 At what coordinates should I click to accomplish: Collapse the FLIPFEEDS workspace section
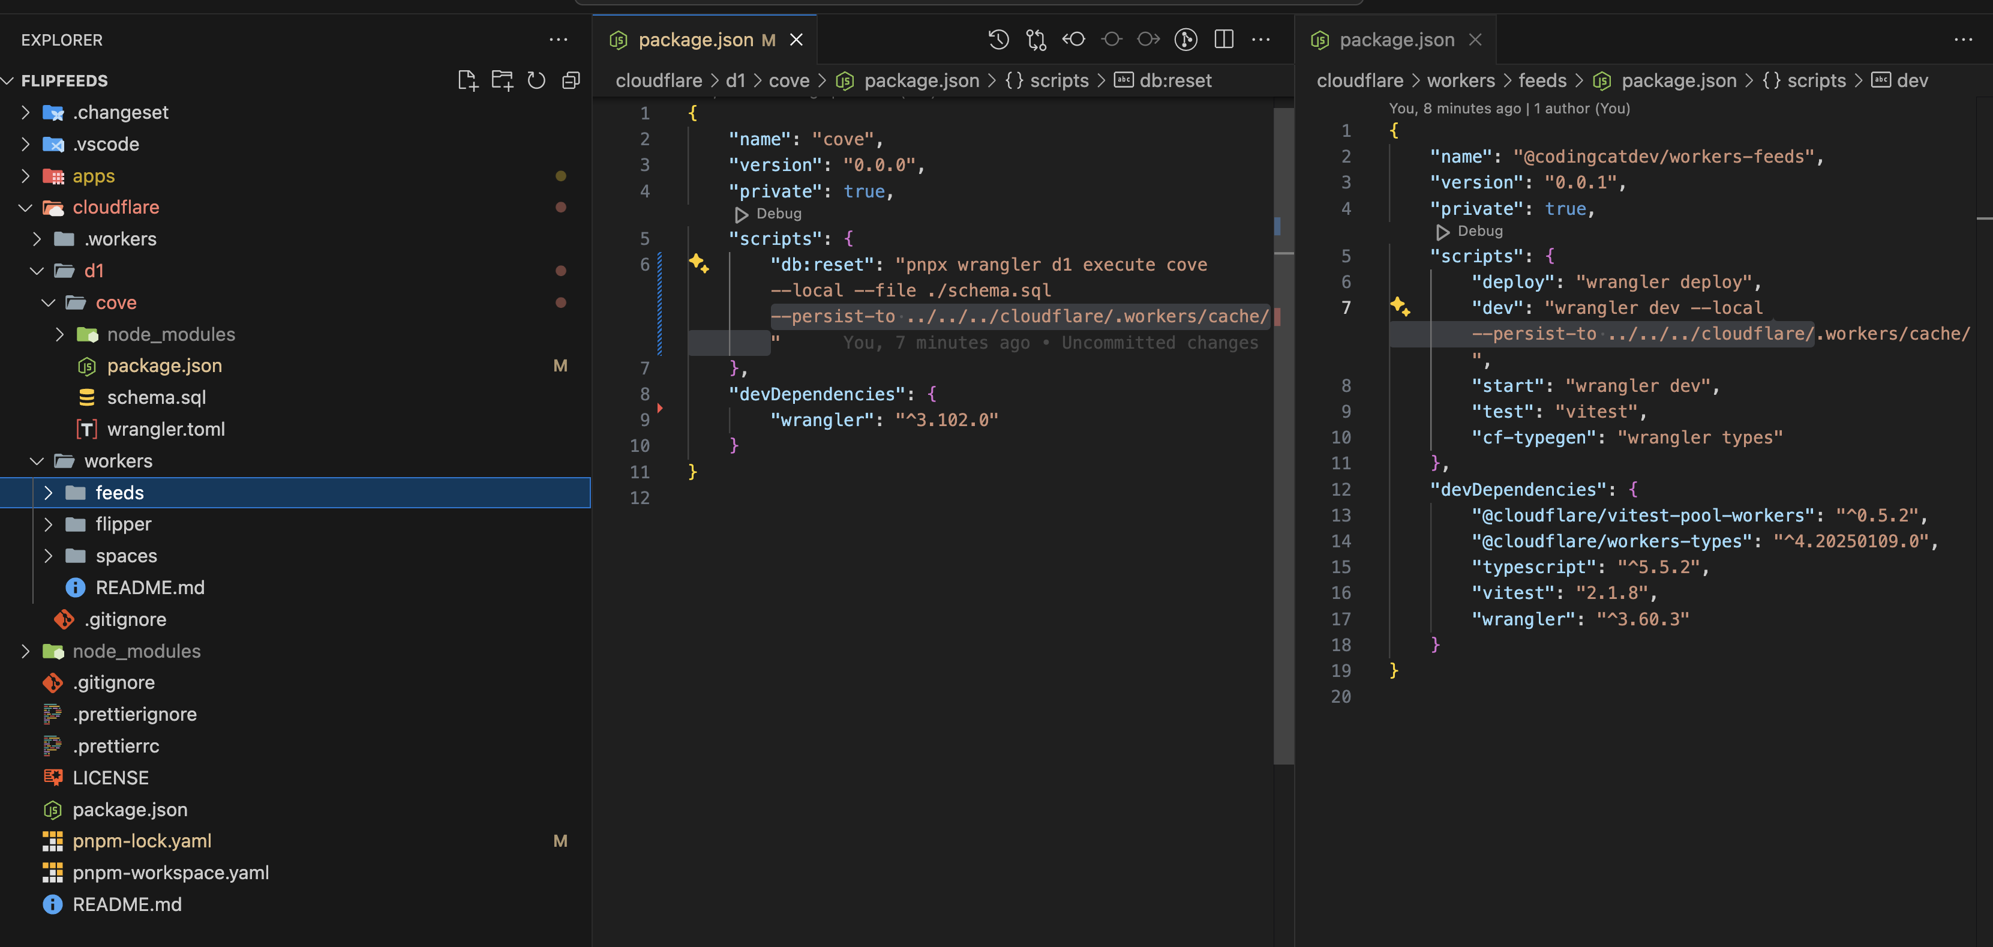pyautogui.click(x=8, y=80)
